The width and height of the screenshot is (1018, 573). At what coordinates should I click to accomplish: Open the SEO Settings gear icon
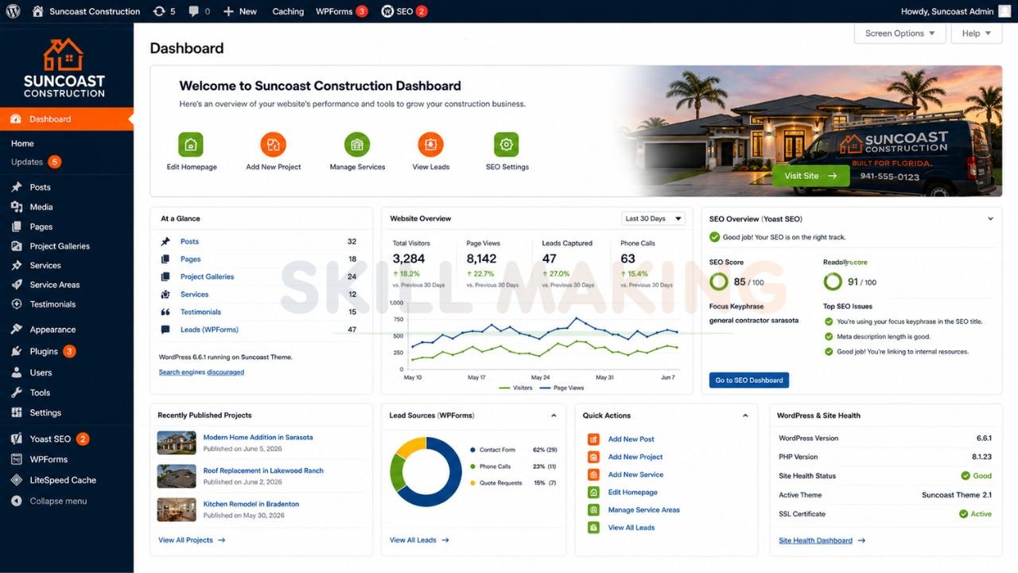click(507, 145)
